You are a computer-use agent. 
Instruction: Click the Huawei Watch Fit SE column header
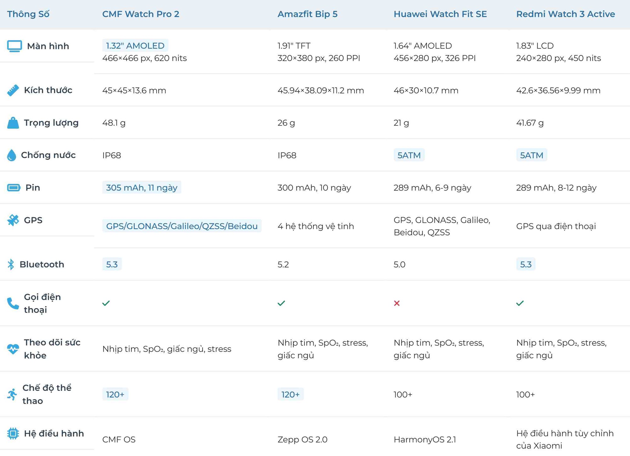(x=440, y=14)
